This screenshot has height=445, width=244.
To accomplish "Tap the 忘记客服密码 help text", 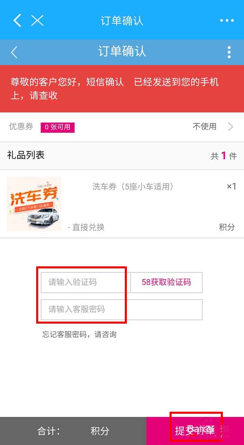I will click(x=79, y=335).
